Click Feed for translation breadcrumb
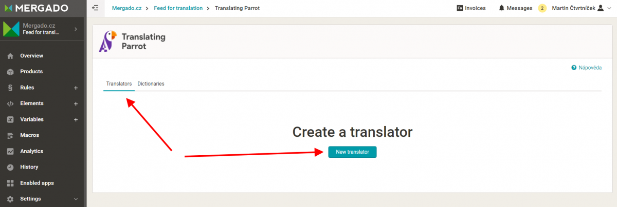The height and width of the screenshot is (207, 617). [178, 8]
